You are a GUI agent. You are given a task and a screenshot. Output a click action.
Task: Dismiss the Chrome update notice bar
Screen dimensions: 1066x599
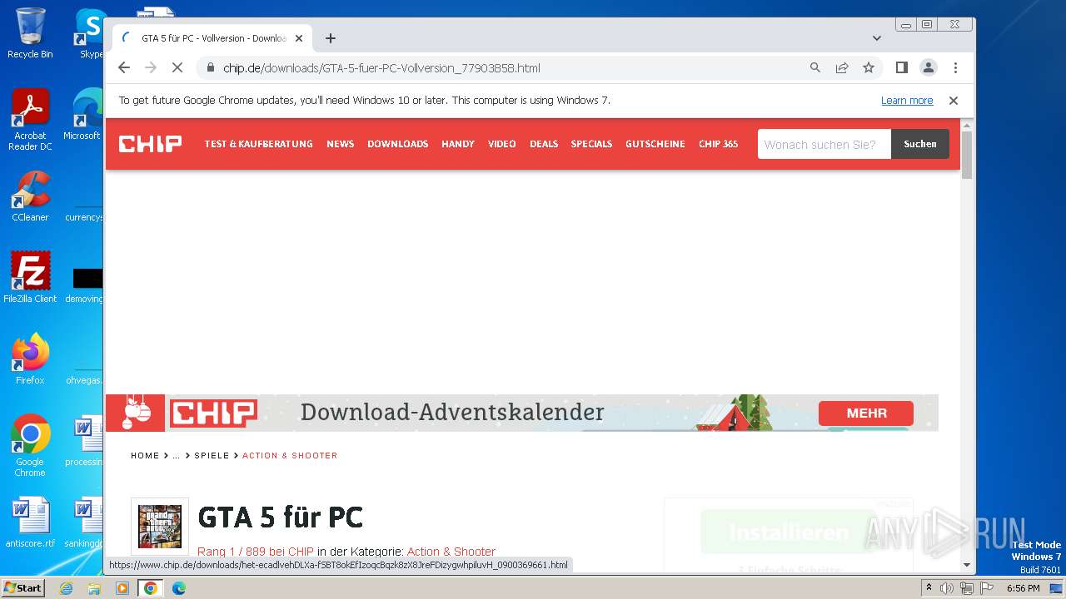coord(954,101)
